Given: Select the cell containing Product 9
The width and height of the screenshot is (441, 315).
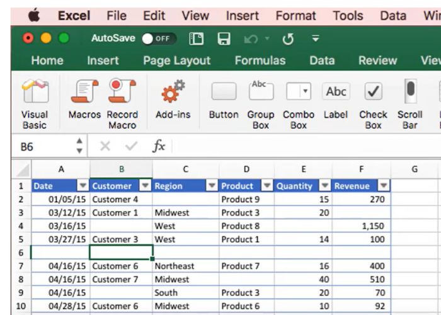Looking at the screenshot, I should coord(246,199).
